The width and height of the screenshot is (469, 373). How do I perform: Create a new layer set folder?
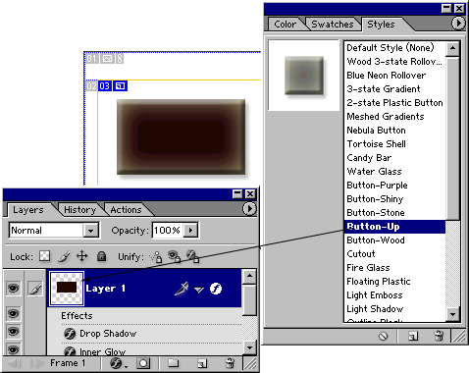coord(173,363)
